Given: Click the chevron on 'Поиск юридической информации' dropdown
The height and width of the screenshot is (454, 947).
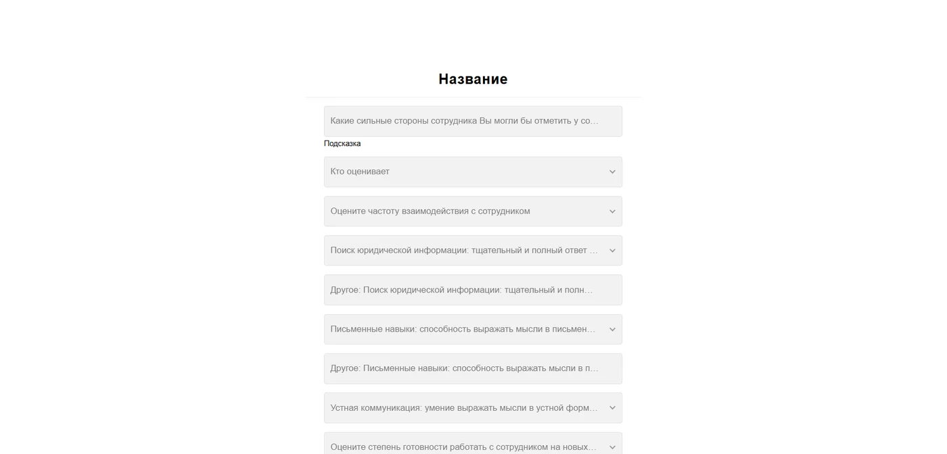Looking at the screenshot, I should click(x=612, y=251).
